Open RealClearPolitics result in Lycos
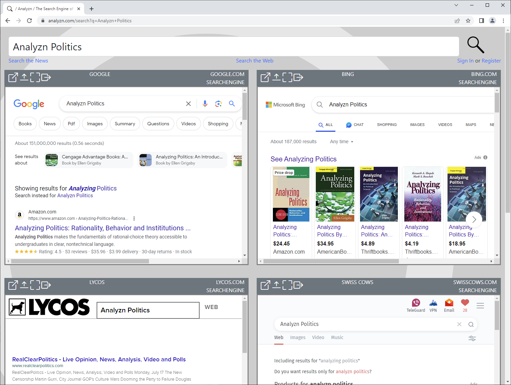This screenshot has width=511, height=385. tap(99, 359)
